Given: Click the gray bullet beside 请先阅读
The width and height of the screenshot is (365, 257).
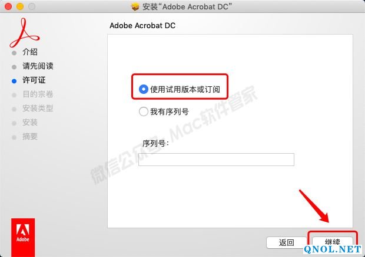Looking at the screenshot, I should tap(14, 67).
